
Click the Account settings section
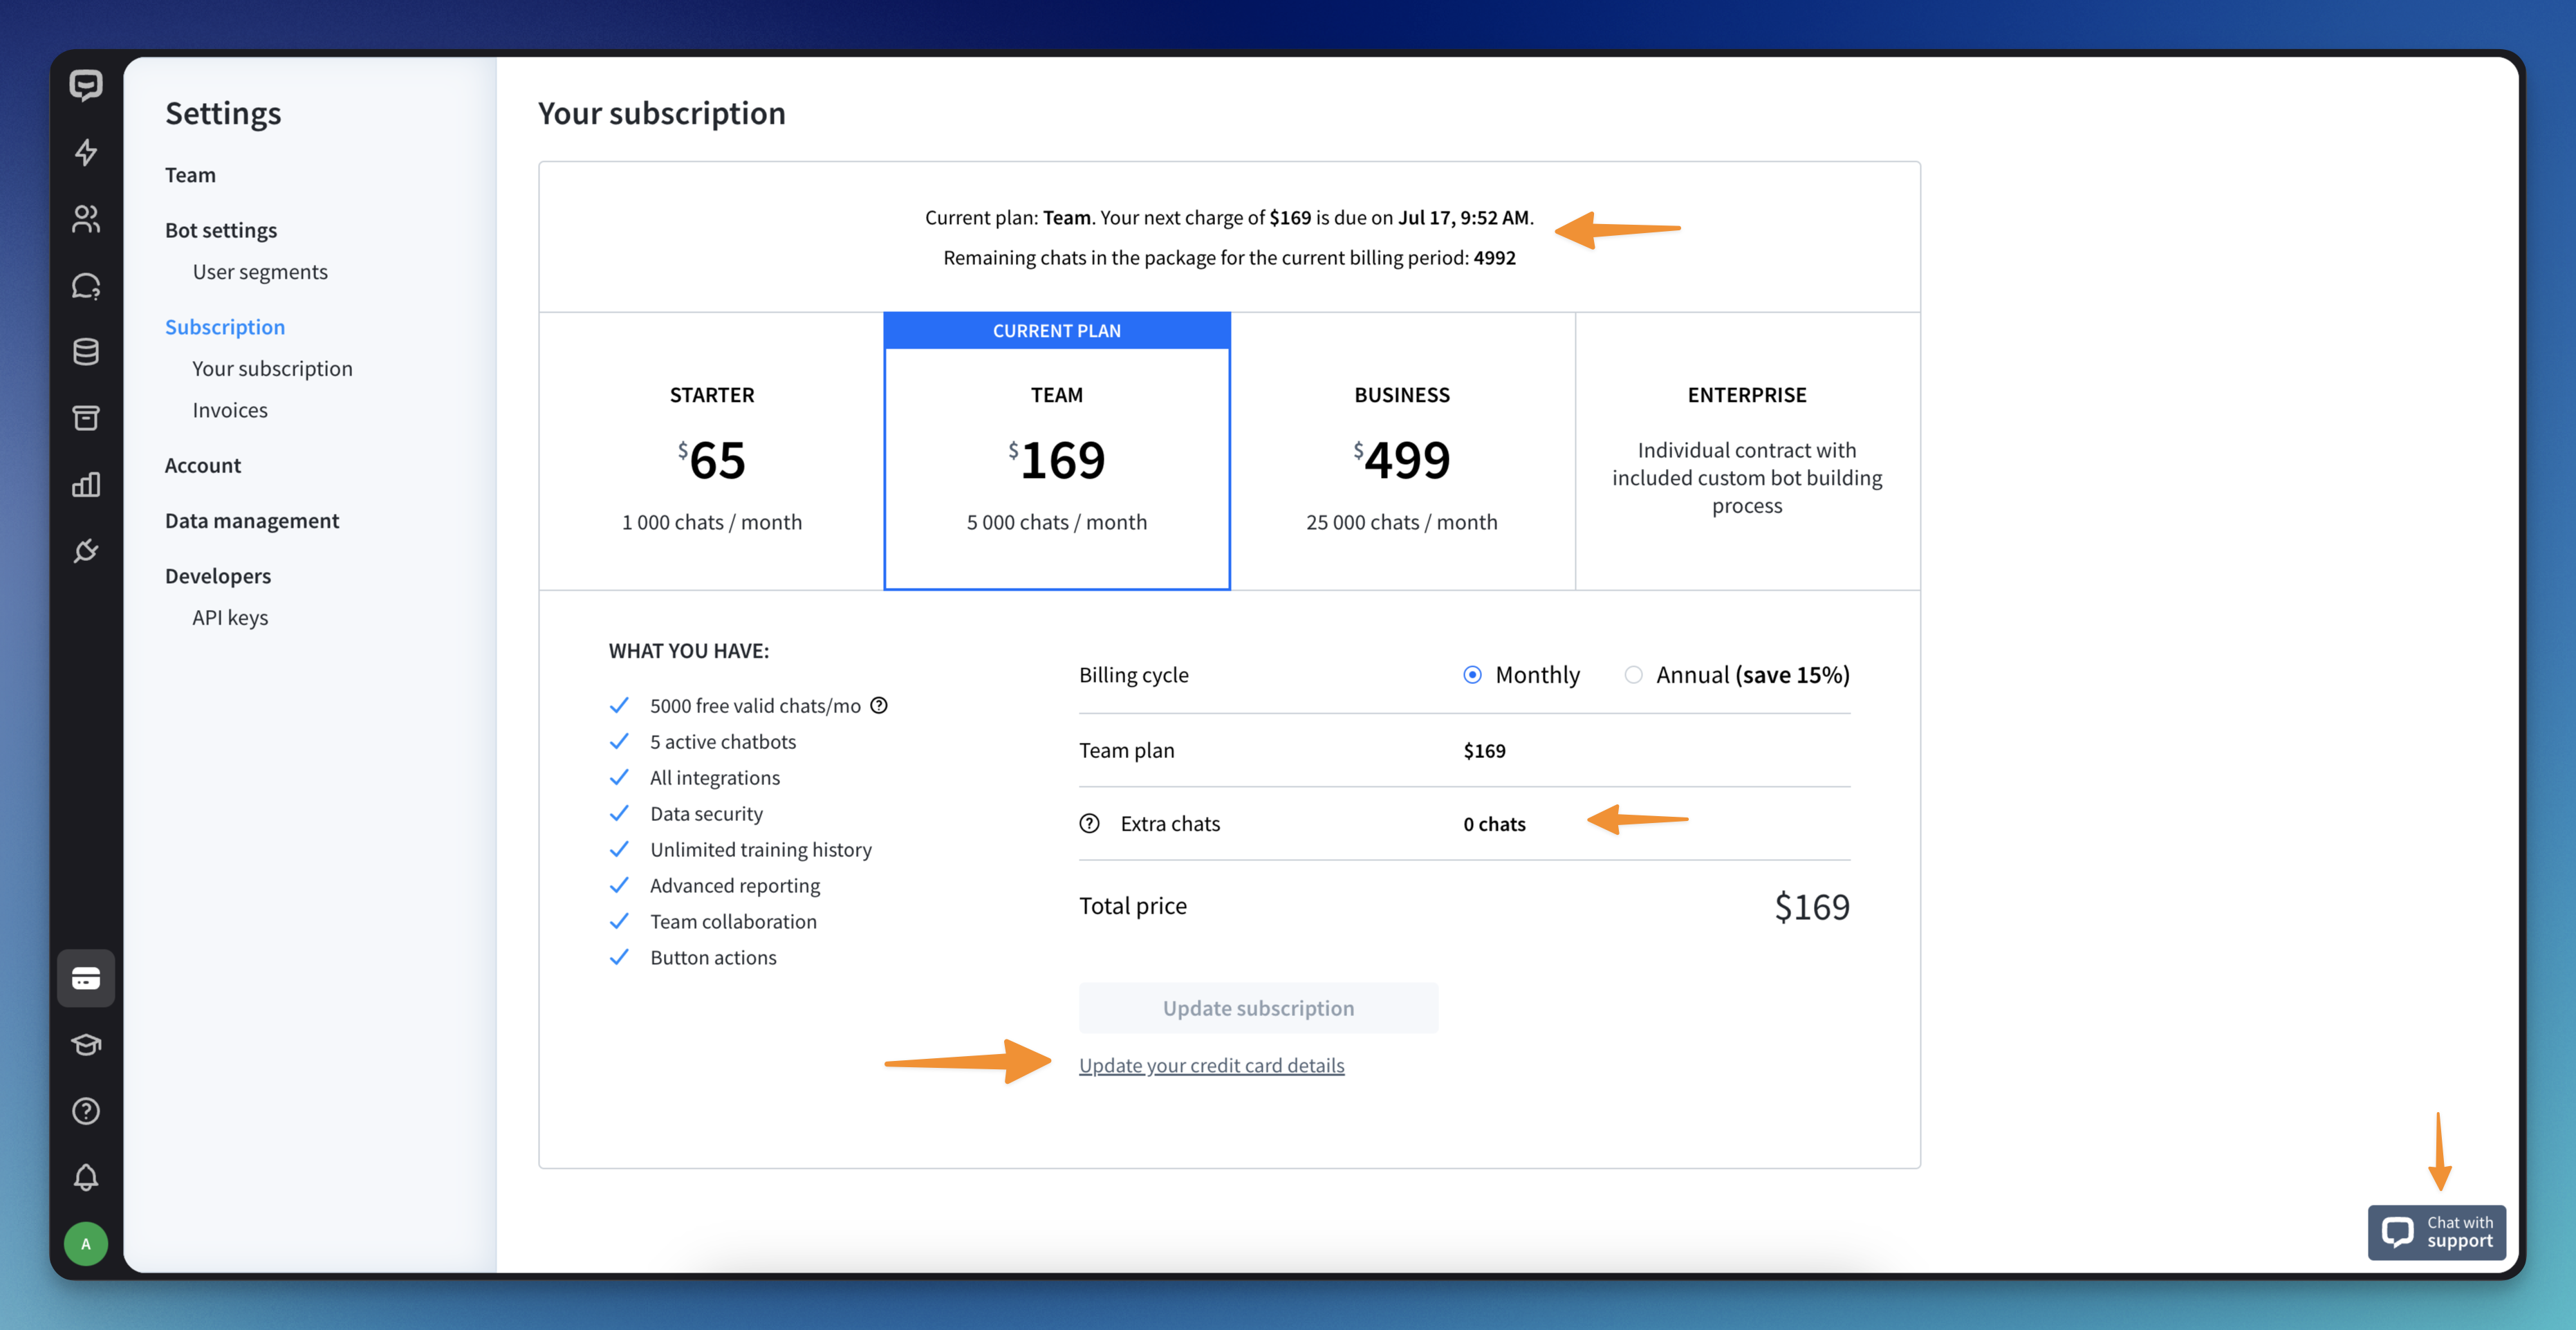click(x=202, y=463)
